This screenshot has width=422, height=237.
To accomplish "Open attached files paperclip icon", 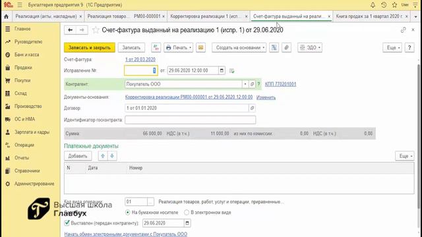I will coord(286,47).
